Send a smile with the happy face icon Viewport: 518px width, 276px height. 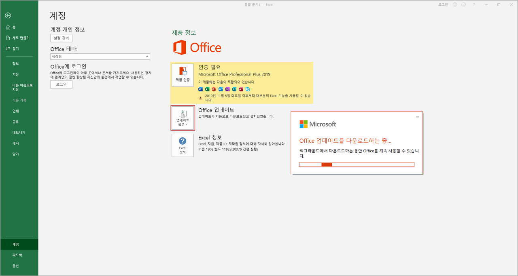(455, 4)
